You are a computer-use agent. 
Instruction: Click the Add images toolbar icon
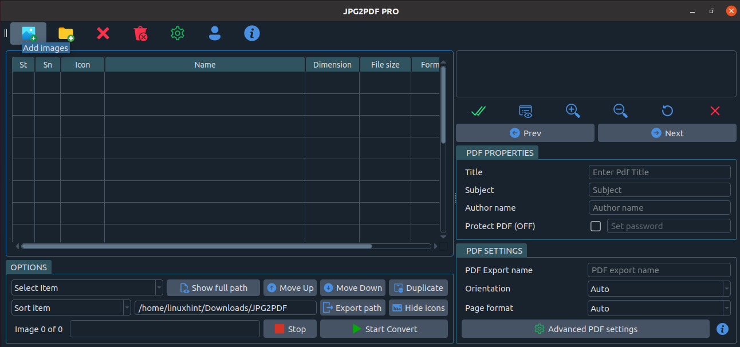click(28, 33)
